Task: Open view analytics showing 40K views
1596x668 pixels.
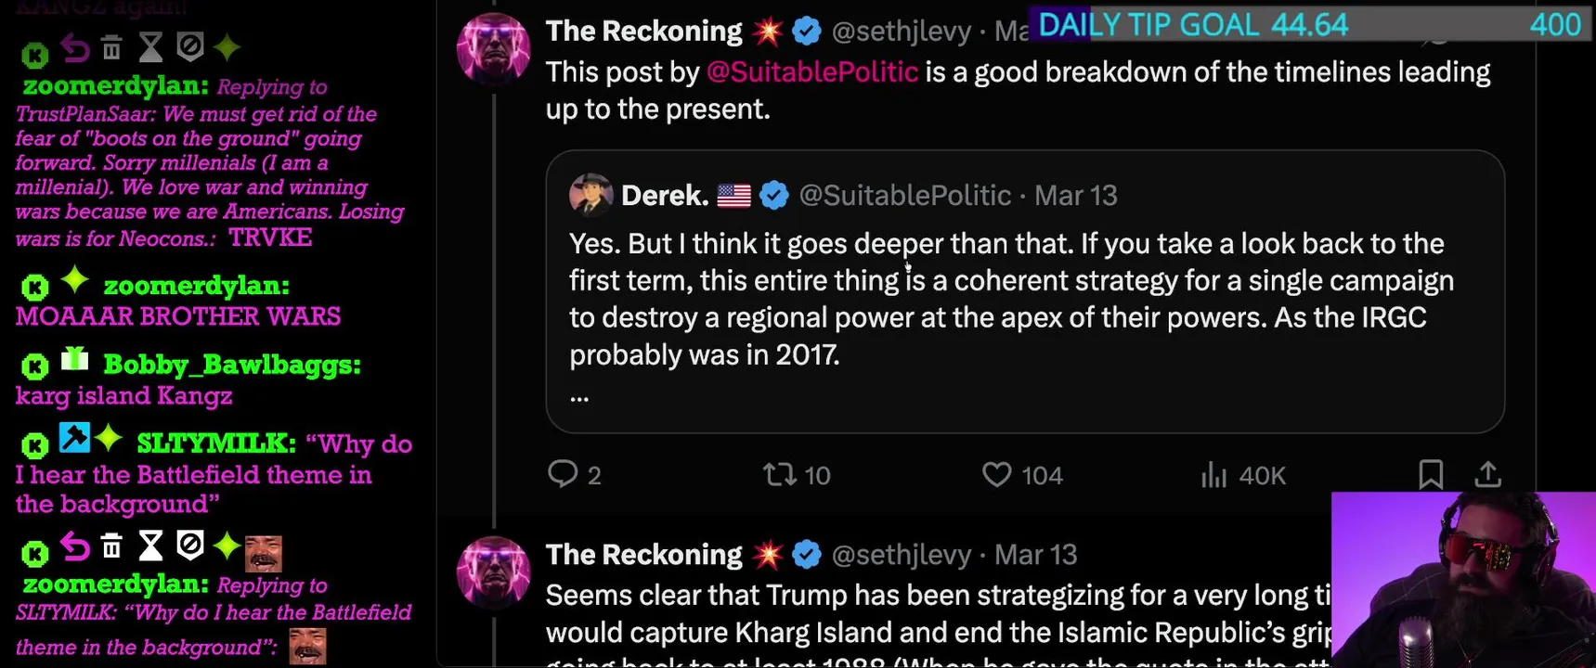Action: [1214, 475]
